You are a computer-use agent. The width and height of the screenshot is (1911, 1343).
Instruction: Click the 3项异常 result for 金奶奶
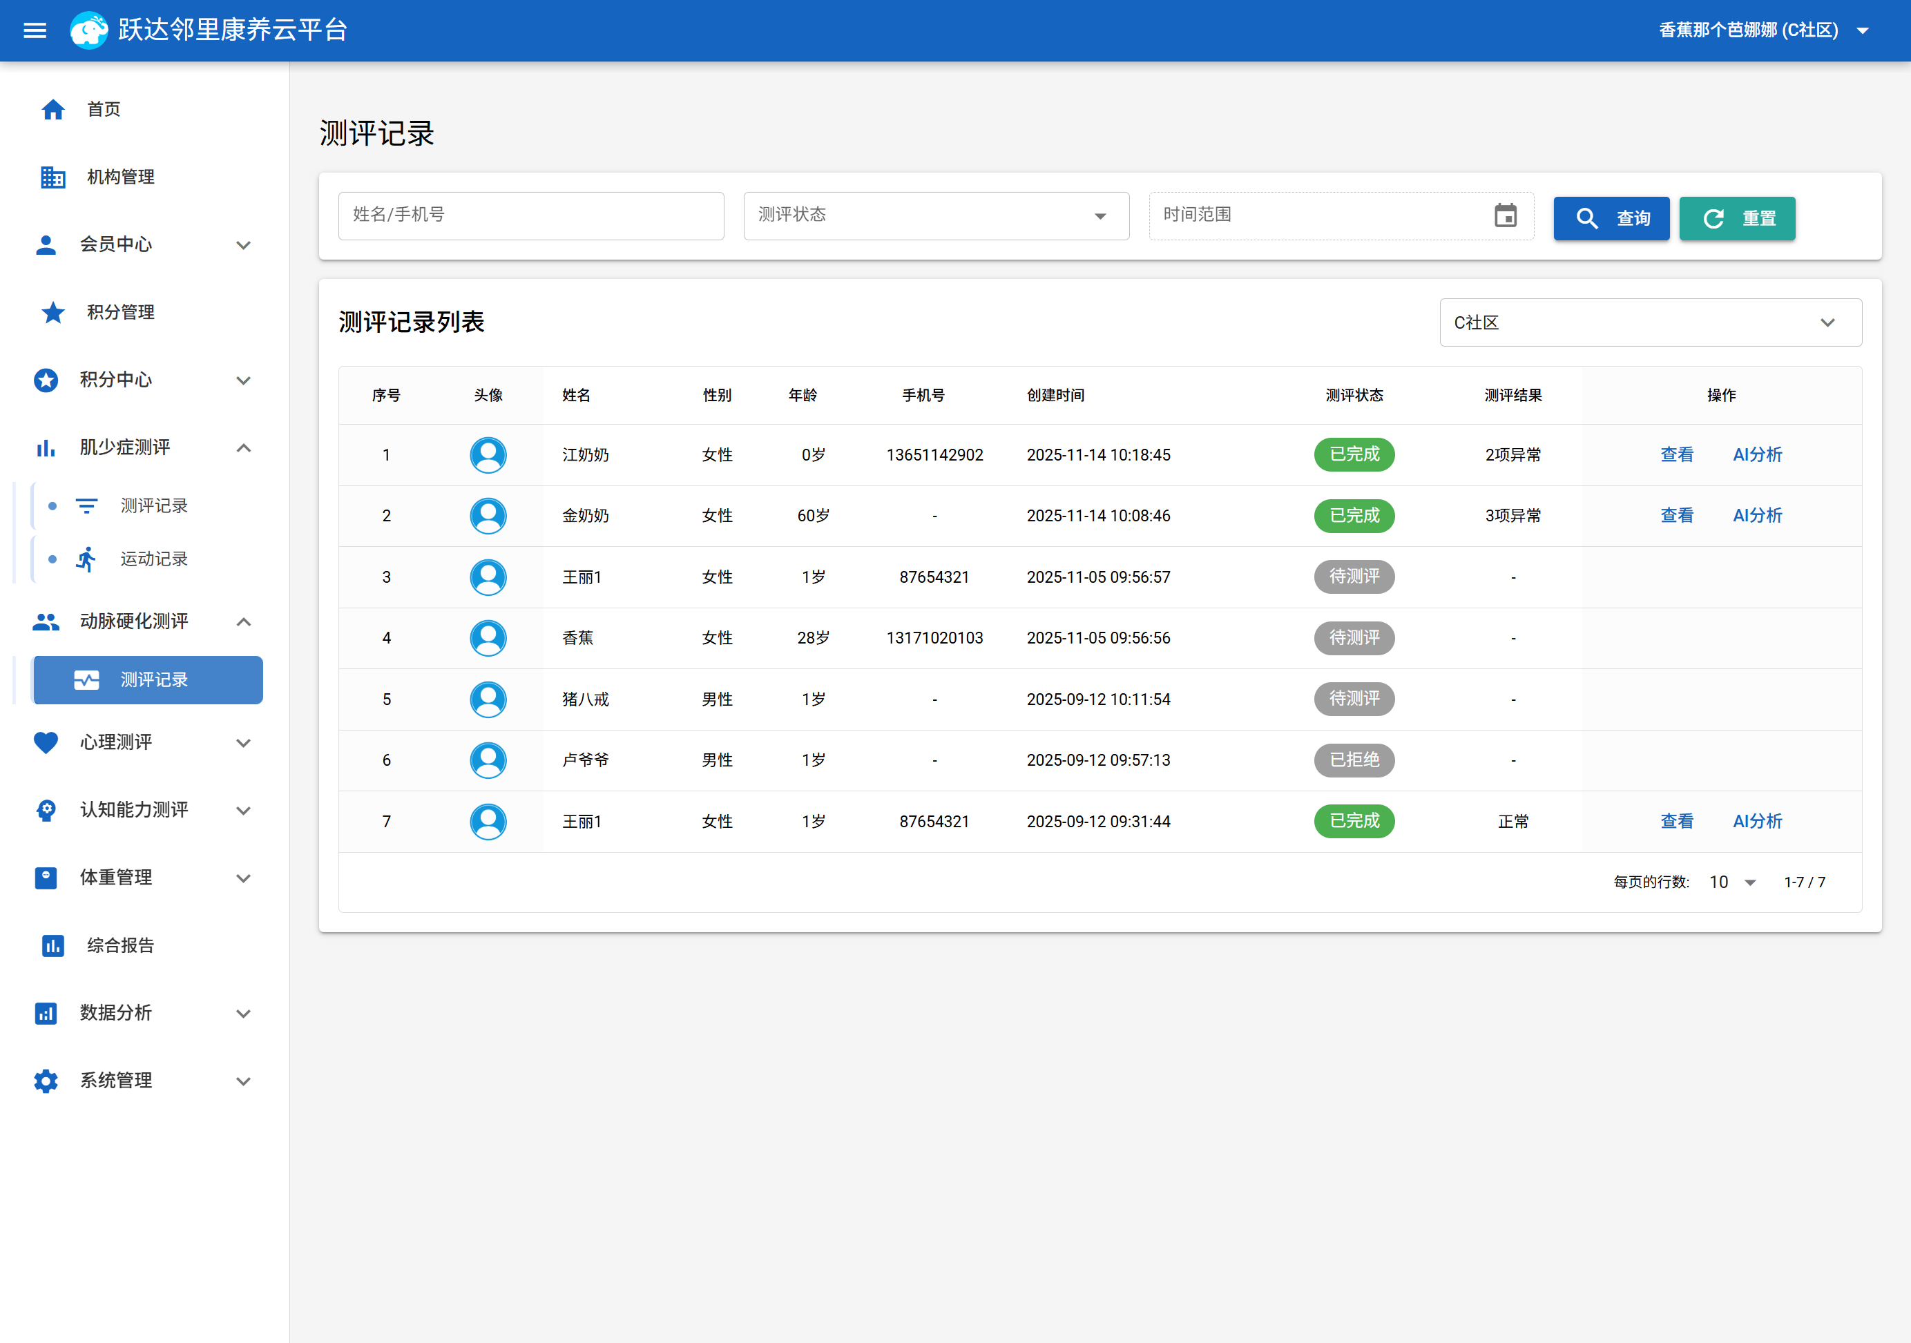pos(1513,516)
